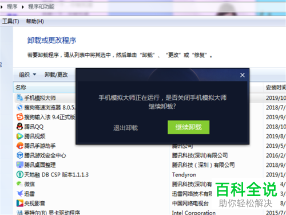
Task: Click the 搜狗高速浏览器 icon in list
Action: 19,107
